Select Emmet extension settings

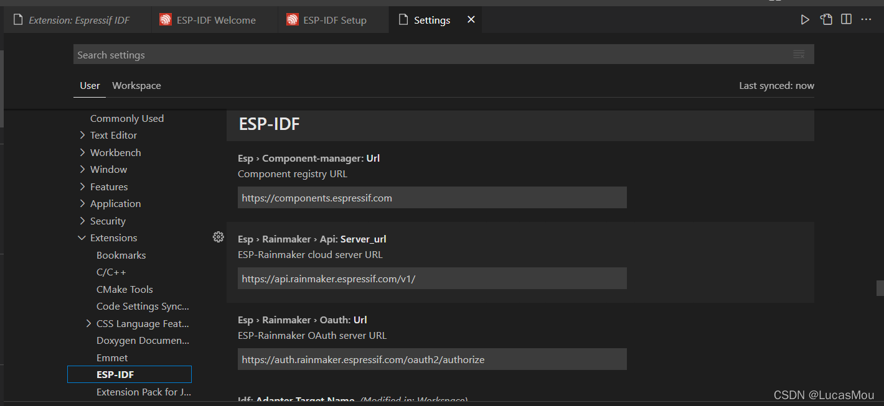112,358
